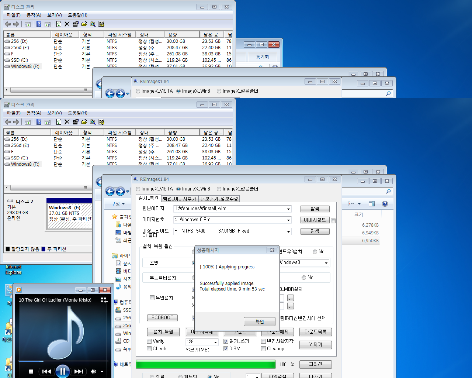Select ImageX_VISTA radio in lower RSImageX window
Viewport: 472px width, 378px height.
click(x=138, y=189)
